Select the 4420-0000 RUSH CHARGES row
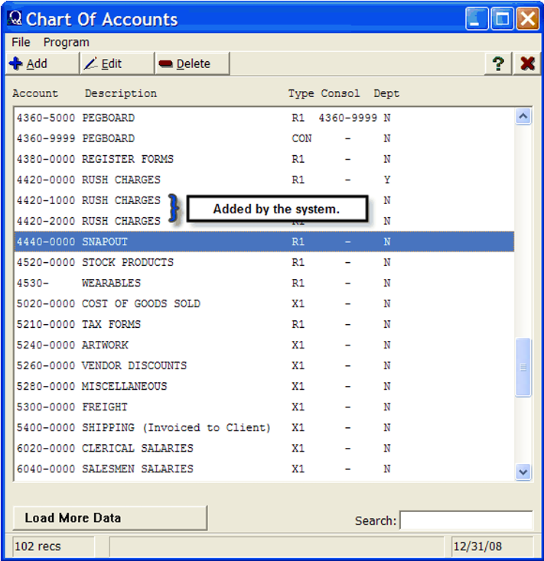 264,180
